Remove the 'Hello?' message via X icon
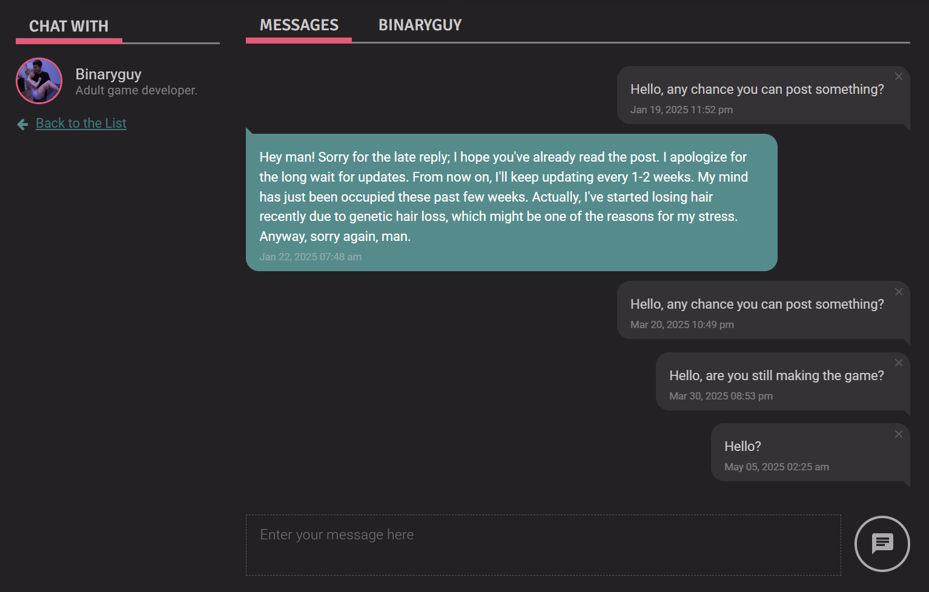 [899, 434]
